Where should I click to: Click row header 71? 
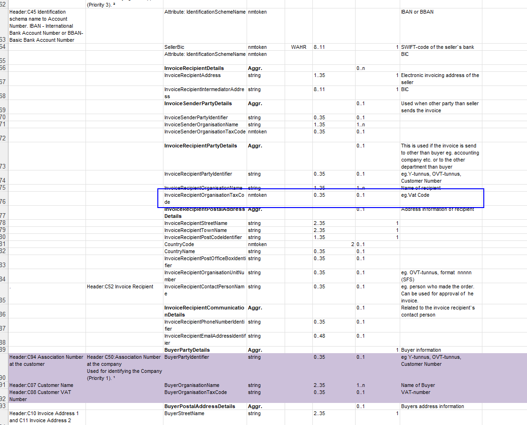tap(4, 124)
